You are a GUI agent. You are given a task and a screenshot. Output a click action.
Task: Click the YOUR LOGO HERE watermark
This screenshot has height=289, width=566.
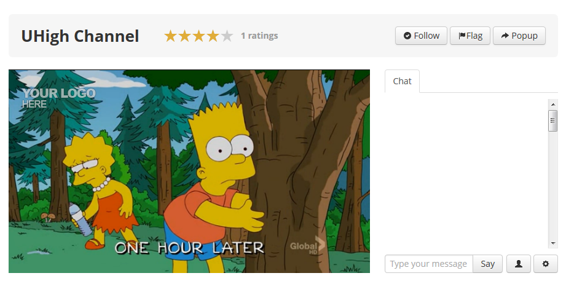coord(59,98)
